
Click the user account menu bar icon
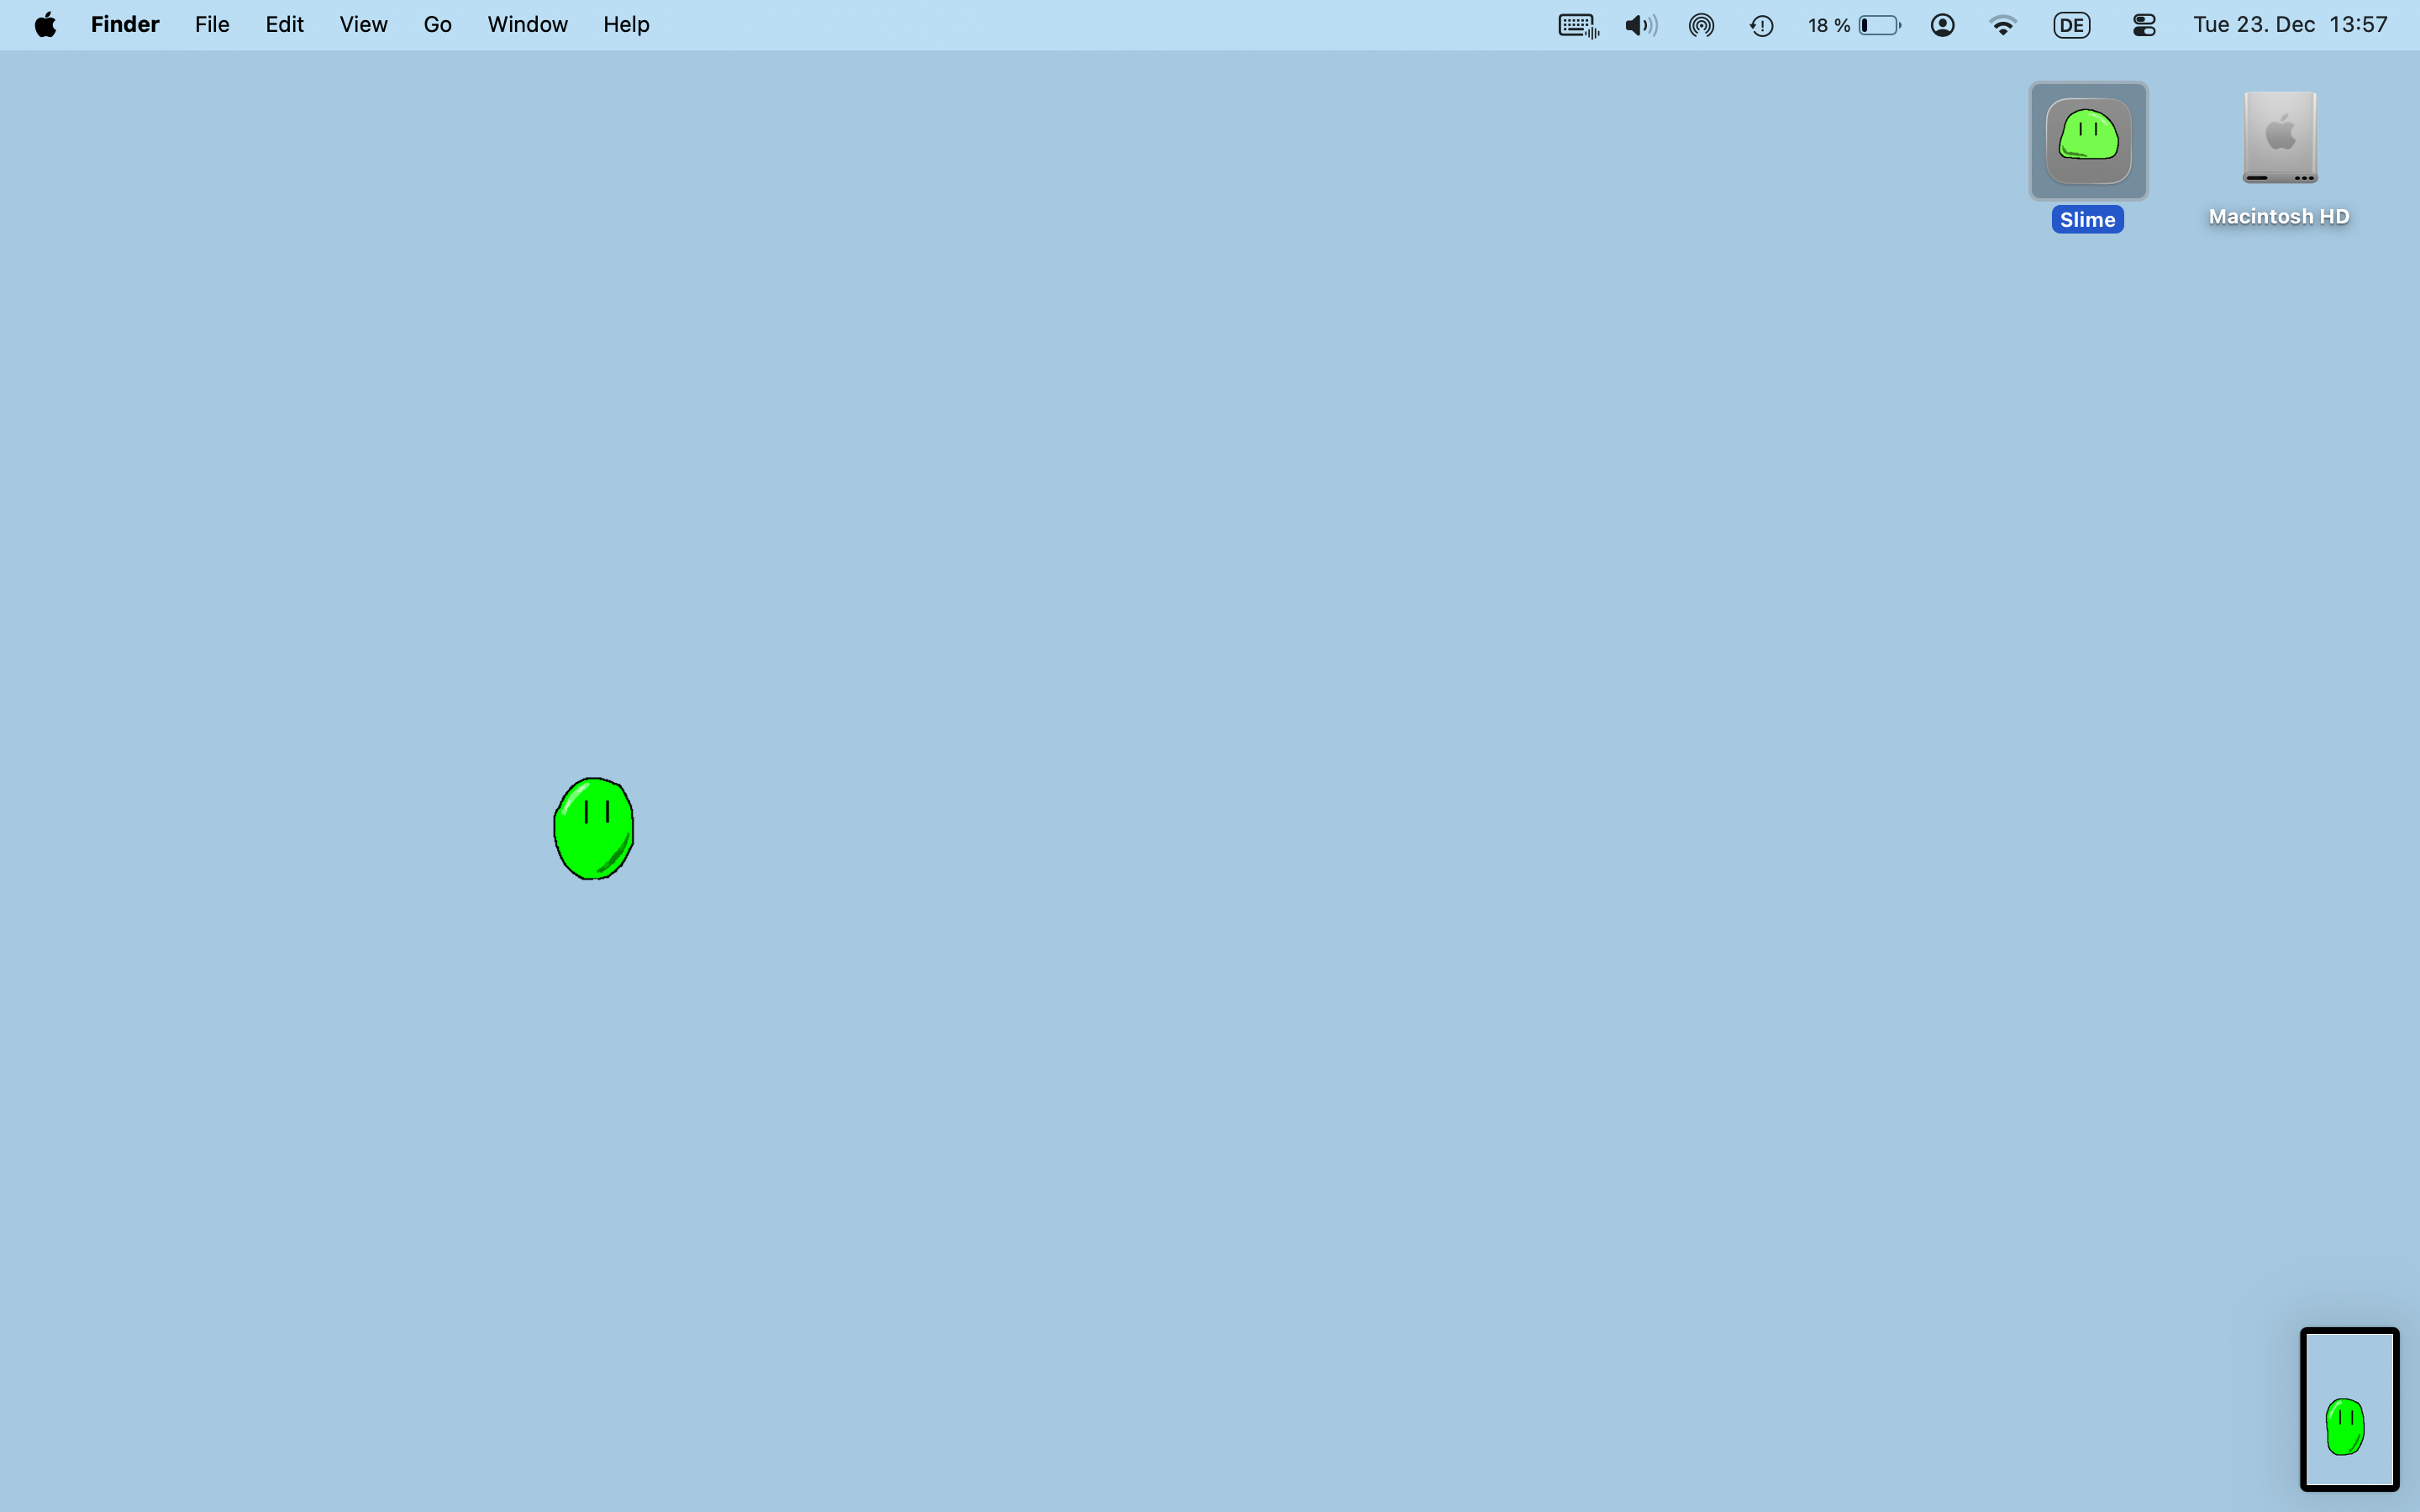point(1942,25)
